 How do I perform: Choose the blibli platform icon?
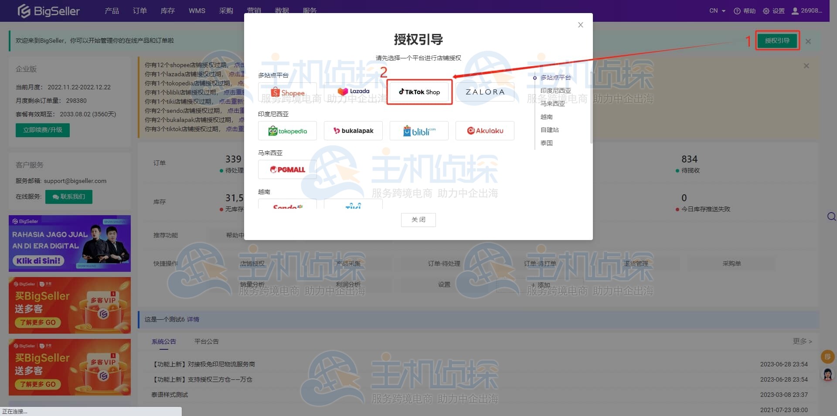pyautogui.click(x=418, y=130)
